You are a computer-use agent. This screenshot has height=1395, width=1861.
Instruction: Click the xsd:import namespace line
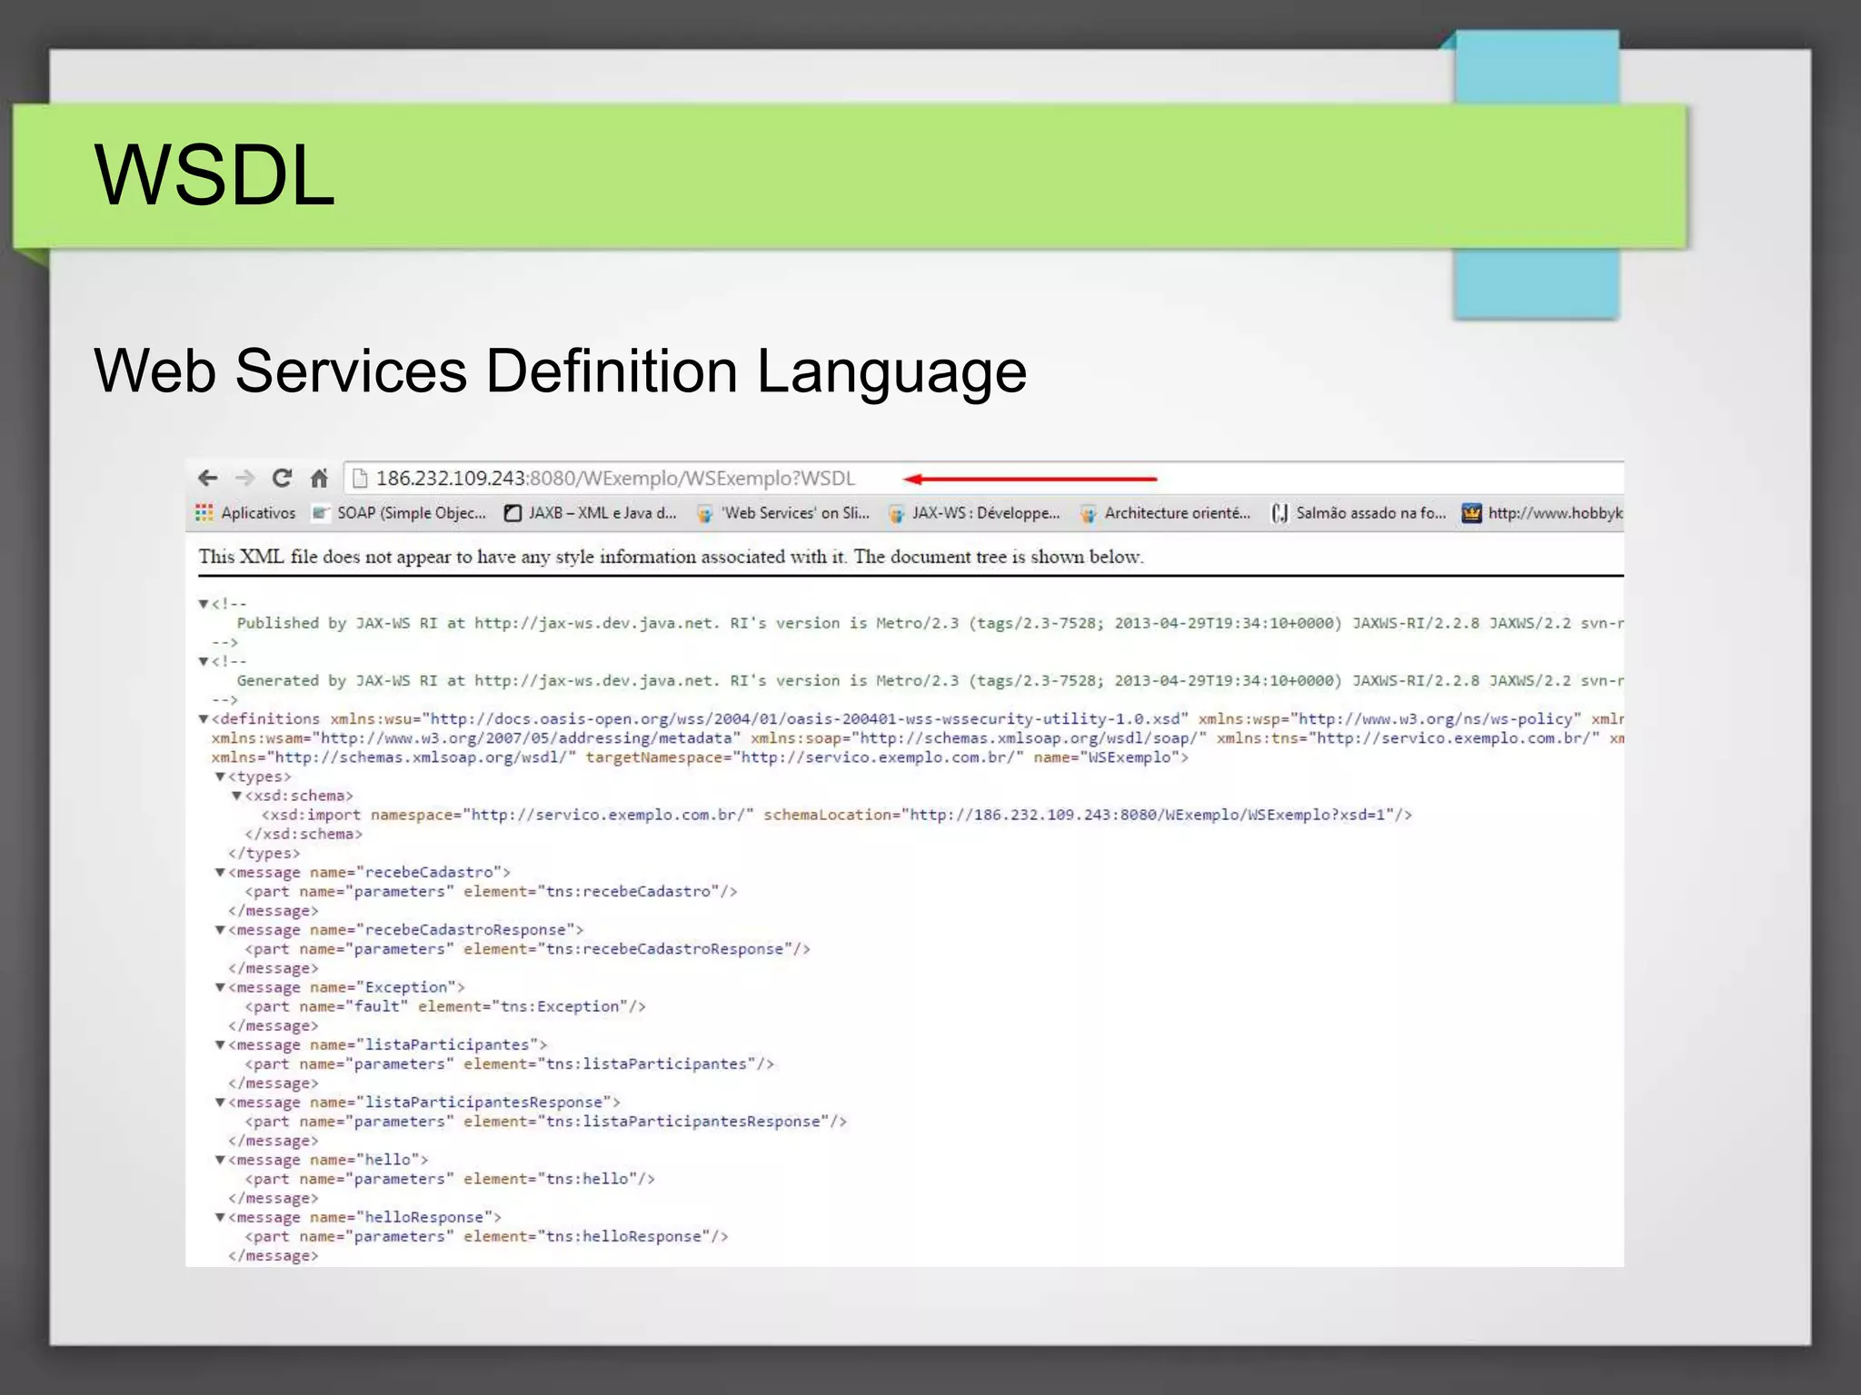pos(836,815)
